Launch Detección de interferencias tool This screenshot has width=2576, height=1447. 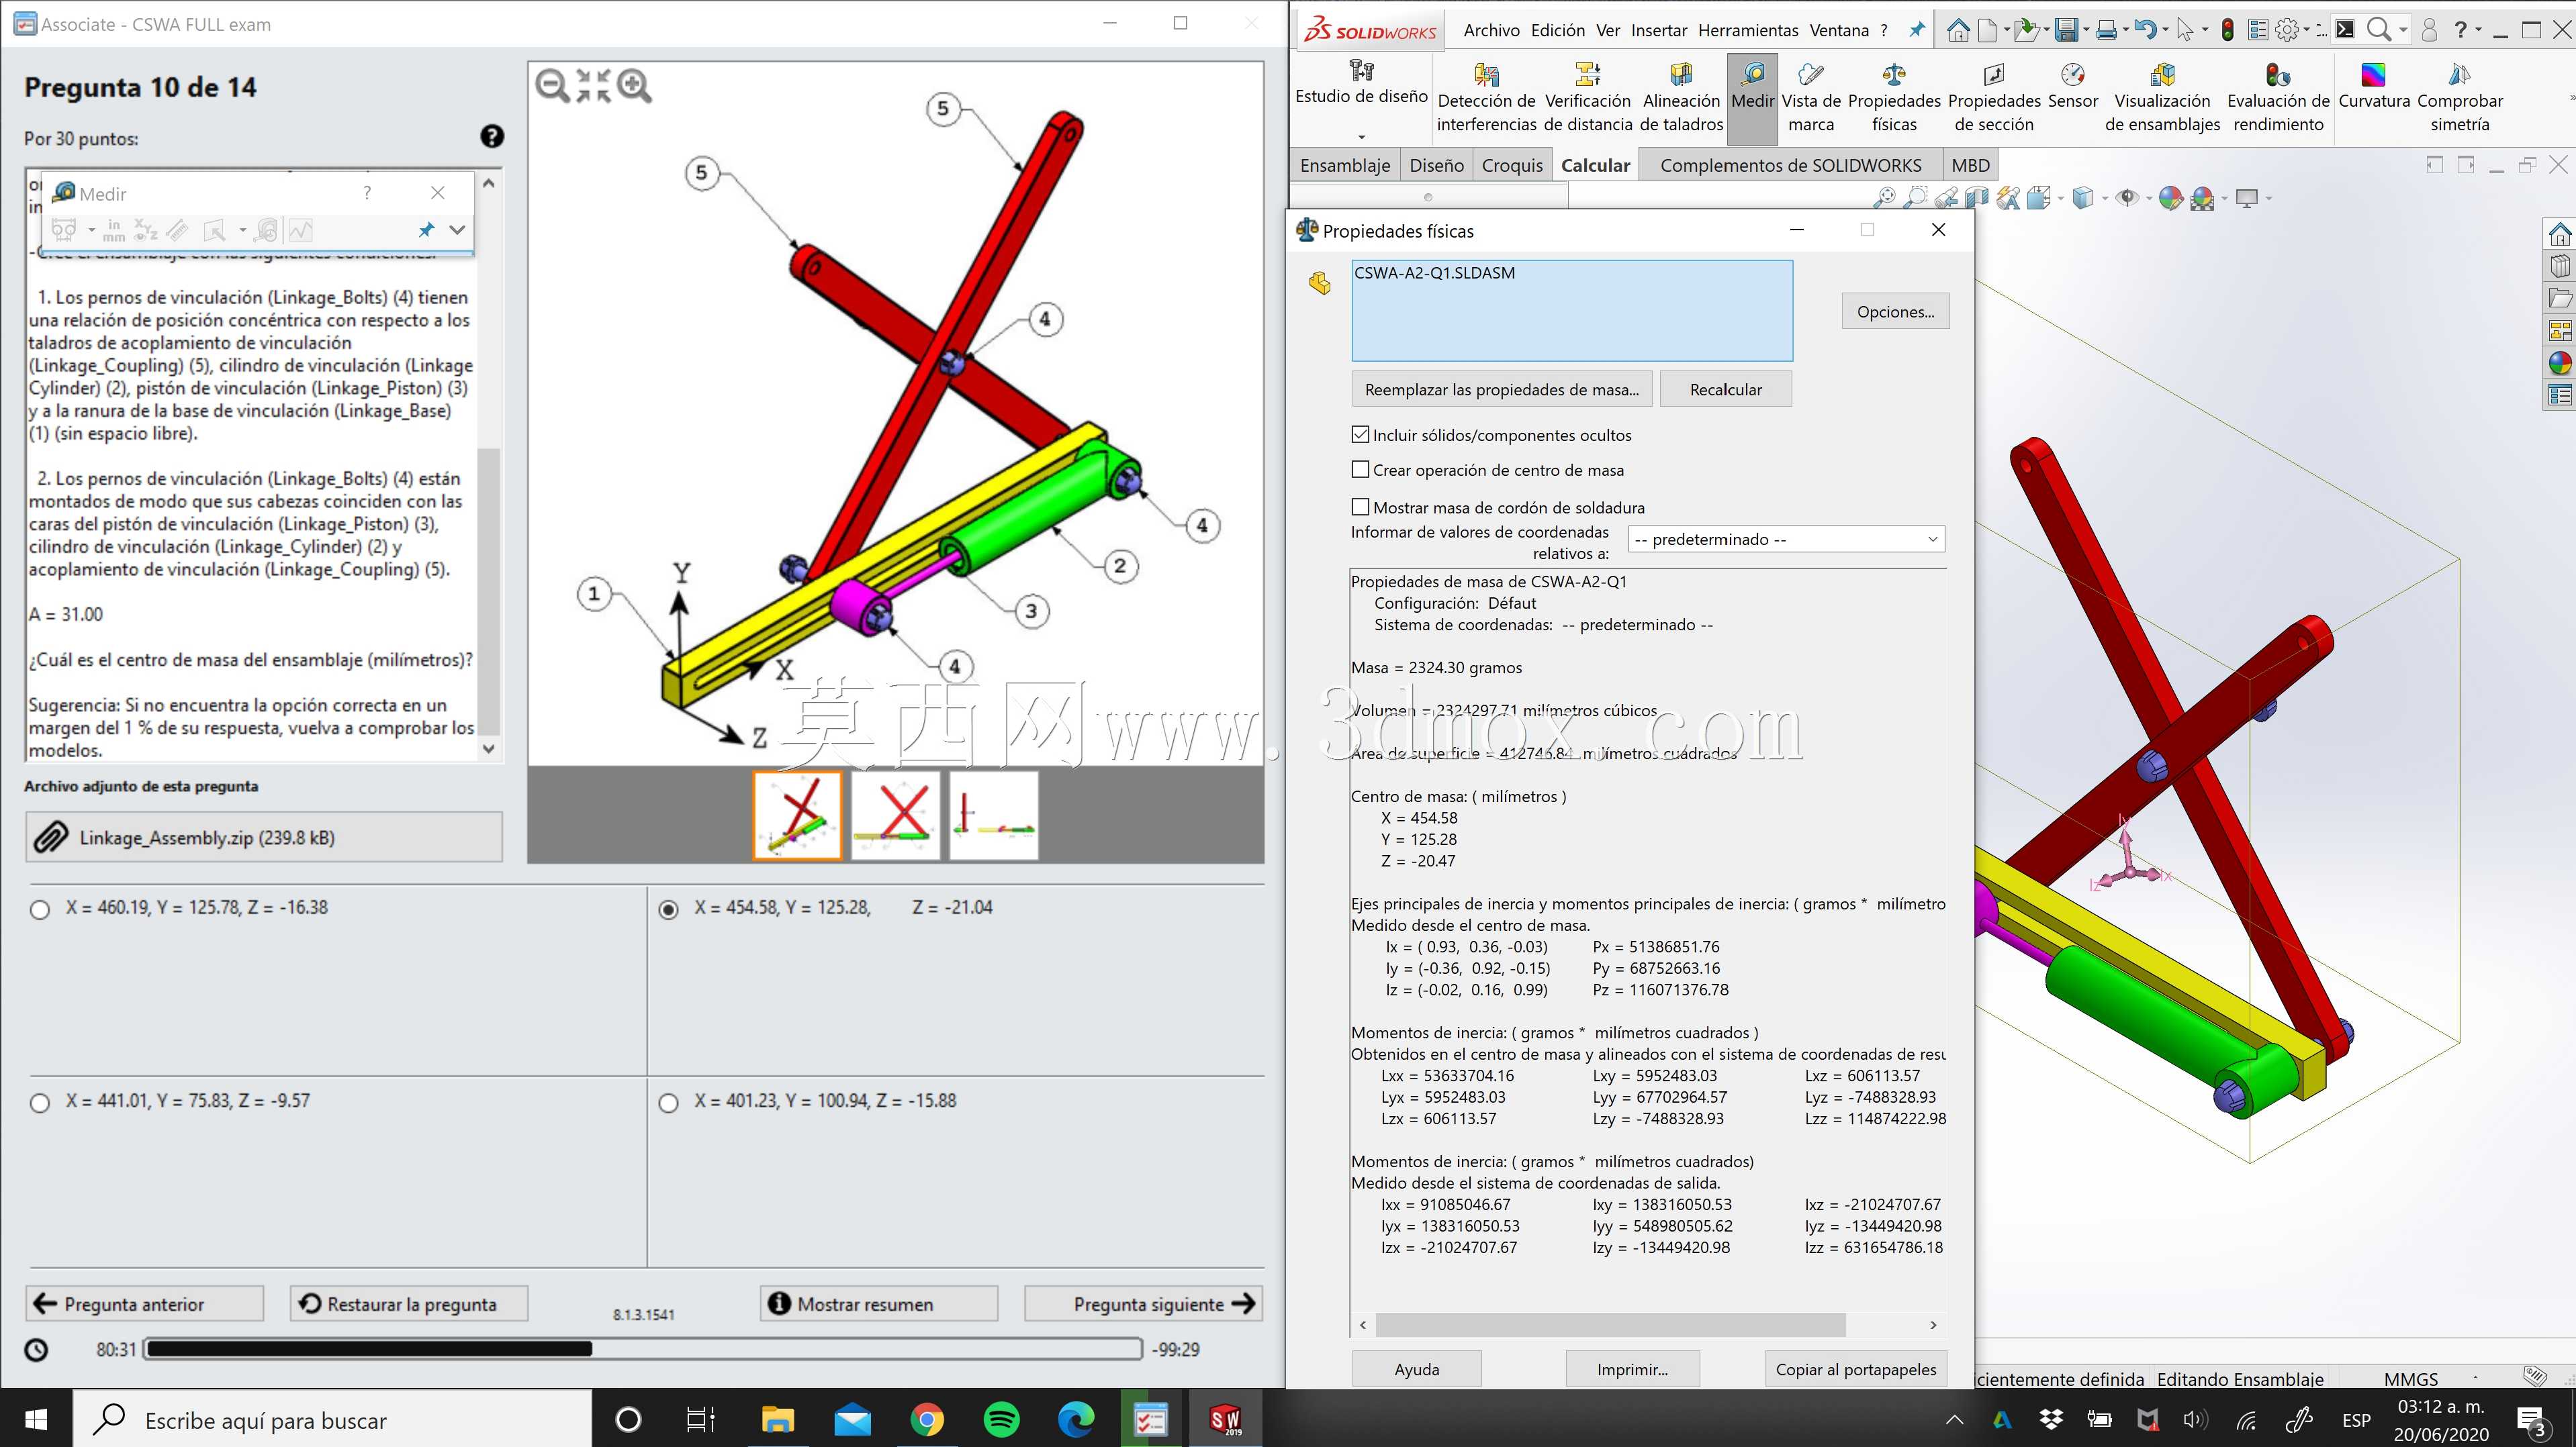(x=1486, y=97)
